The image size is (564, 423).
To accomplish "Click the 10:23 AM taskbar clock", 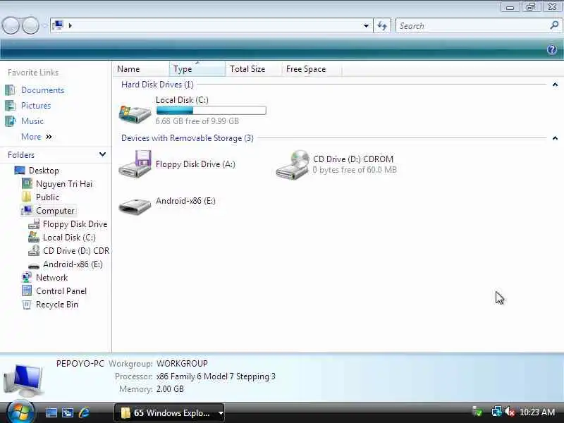I will 537,412.
